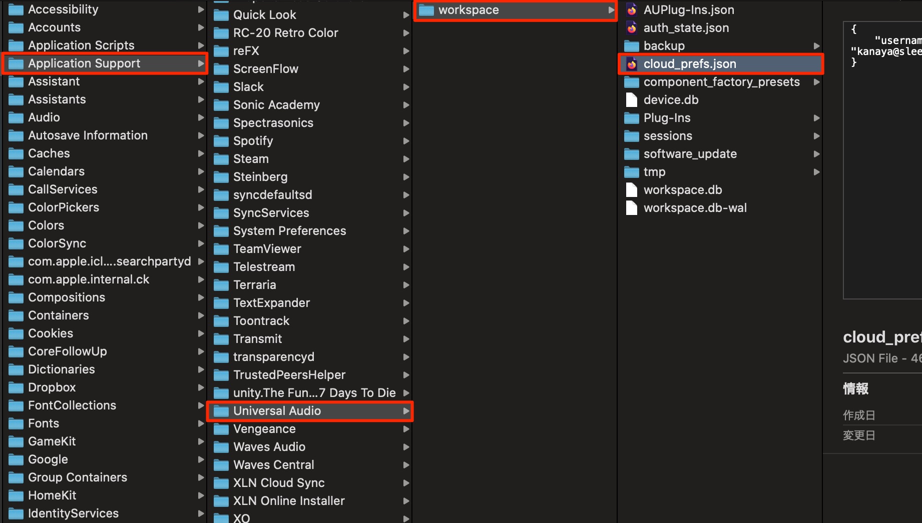Screen dimensions: 922x523
Task: Select the System Preferences folder row
Action: 310,231
